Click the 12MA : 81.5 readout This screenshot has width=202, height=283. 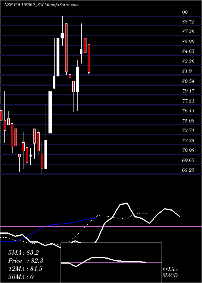(x=25, y=268)
